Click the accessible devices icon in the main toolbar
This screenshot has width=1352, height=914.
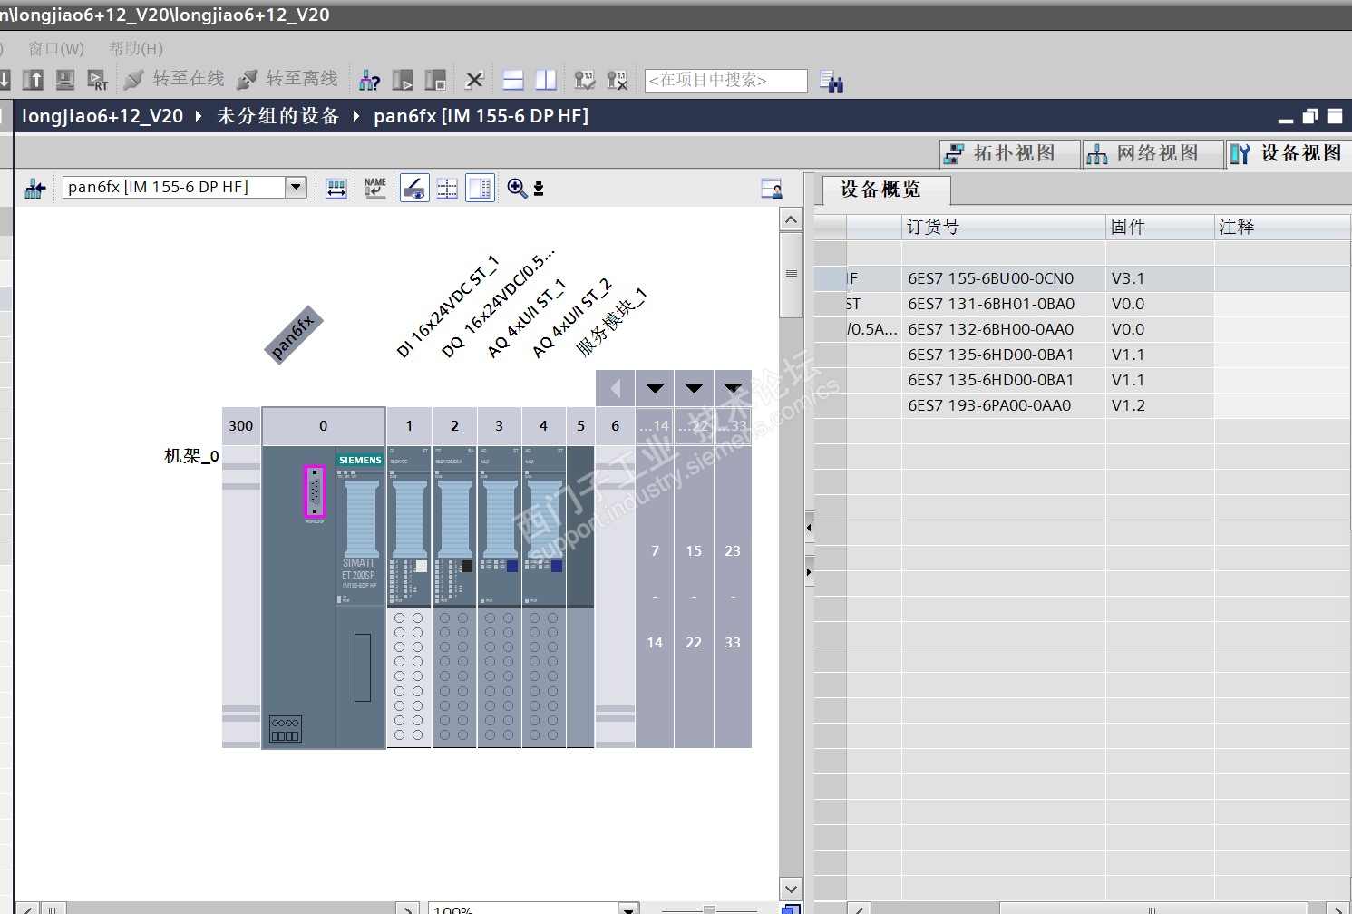pos(369,81)
